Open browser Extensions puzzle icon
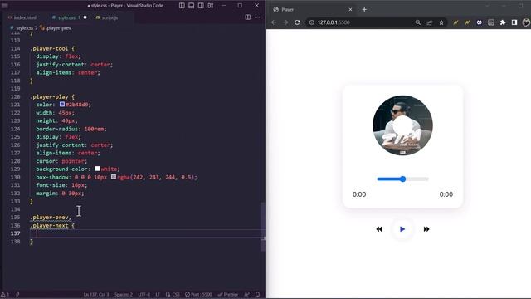 pos(503,22)
